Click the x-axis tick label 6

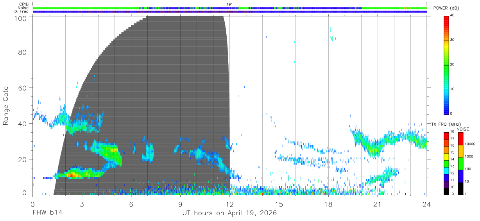click(131, 204)
